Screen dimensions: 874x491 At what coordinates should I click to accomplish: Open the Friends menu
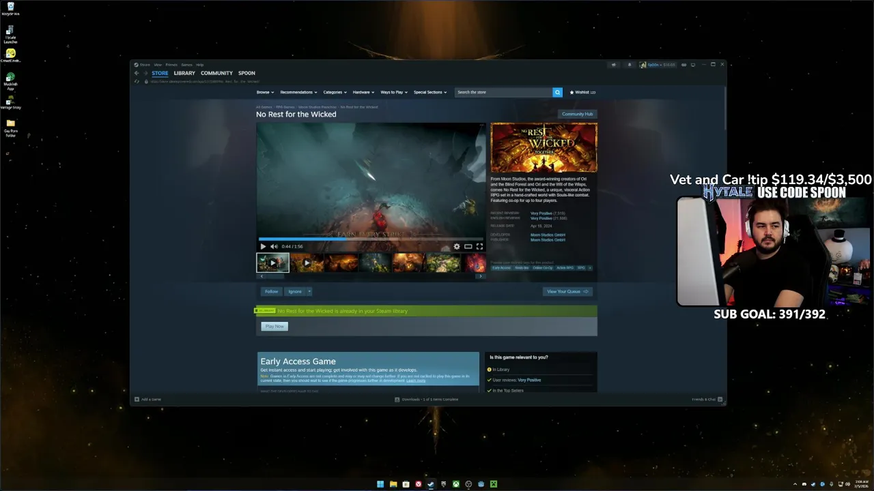(171, 65)
